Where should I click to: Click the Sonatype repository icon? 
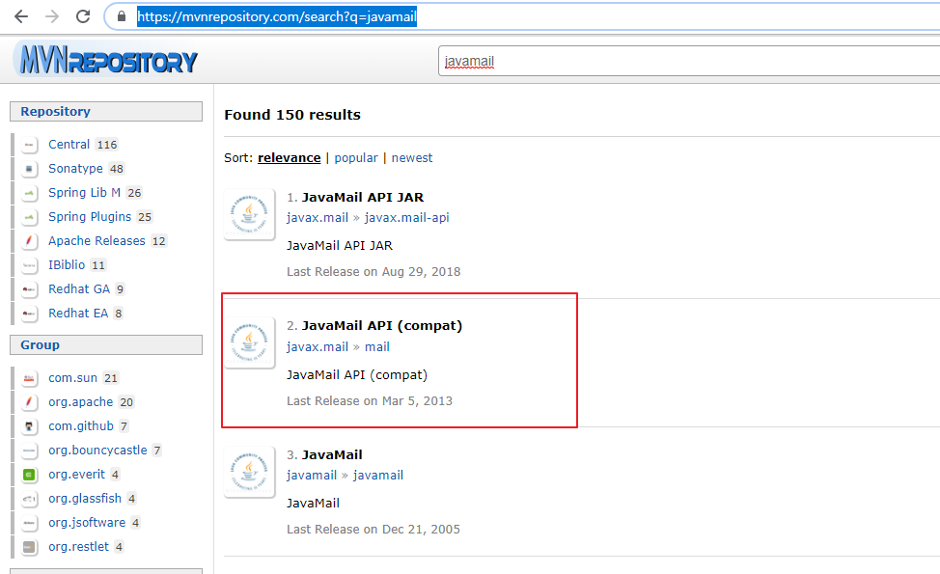[x=29, y=169]
